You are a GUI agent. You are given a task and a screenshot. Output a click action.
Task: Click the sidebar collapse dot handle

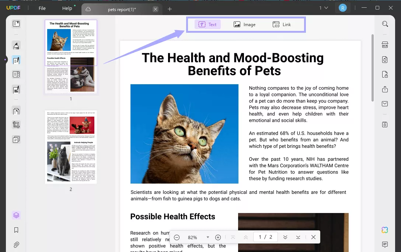pyautogui.click(x=5, y=60)
